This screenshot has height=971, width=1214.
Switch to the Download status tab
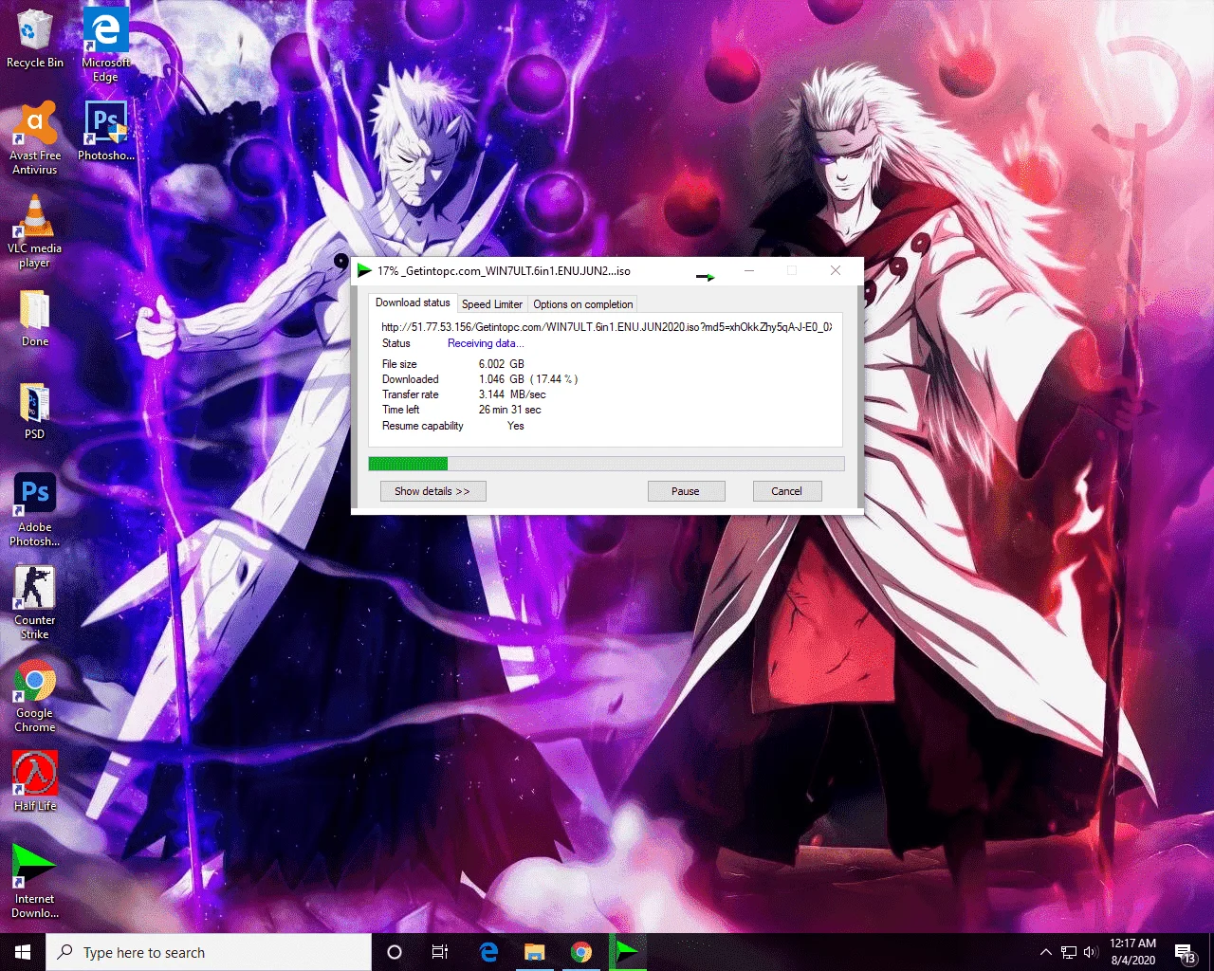[413, 302]
